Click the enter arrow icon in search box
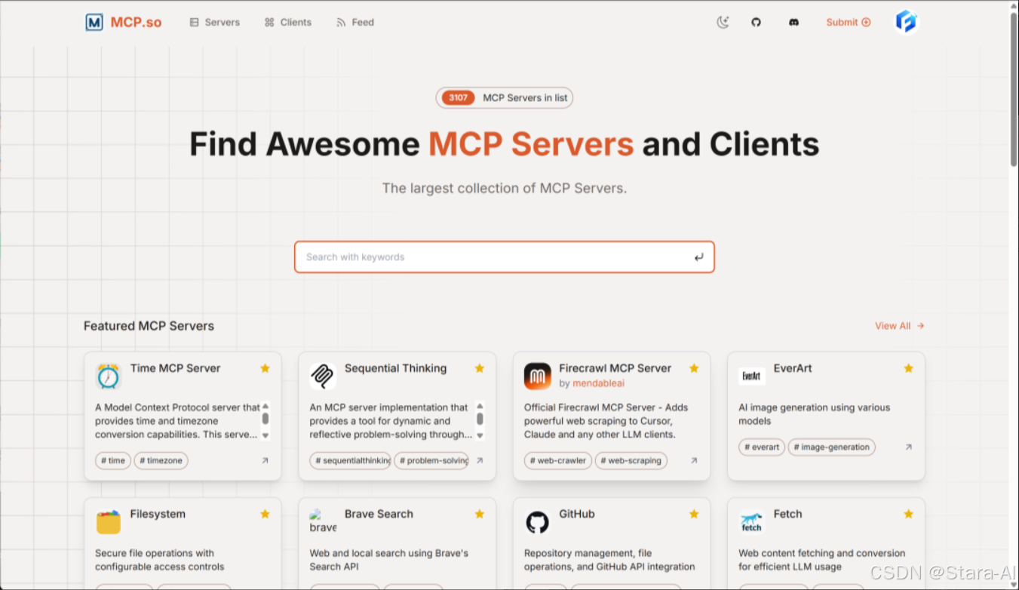The width and height of the screenshot is (1019, 590). pos(698,257)
